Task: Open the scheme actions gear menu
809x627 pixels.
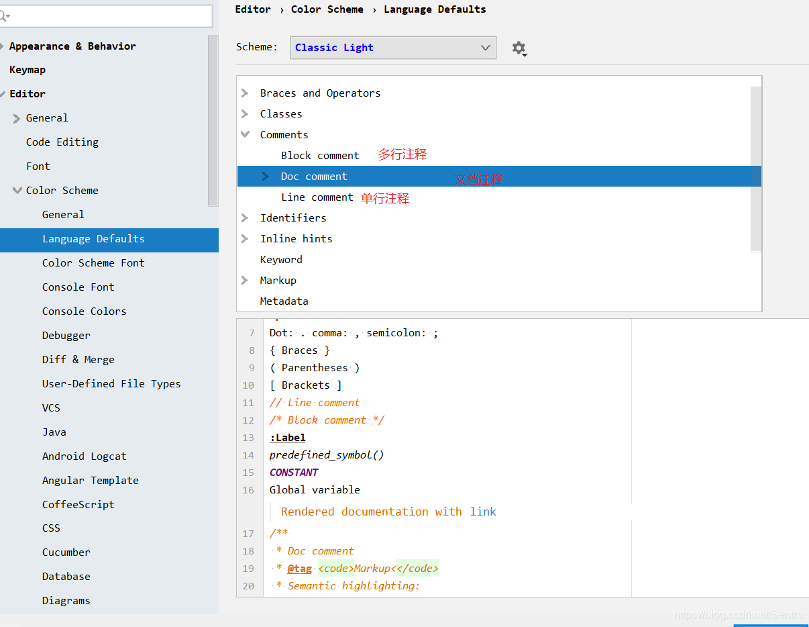Action: (x=519, y=48)
